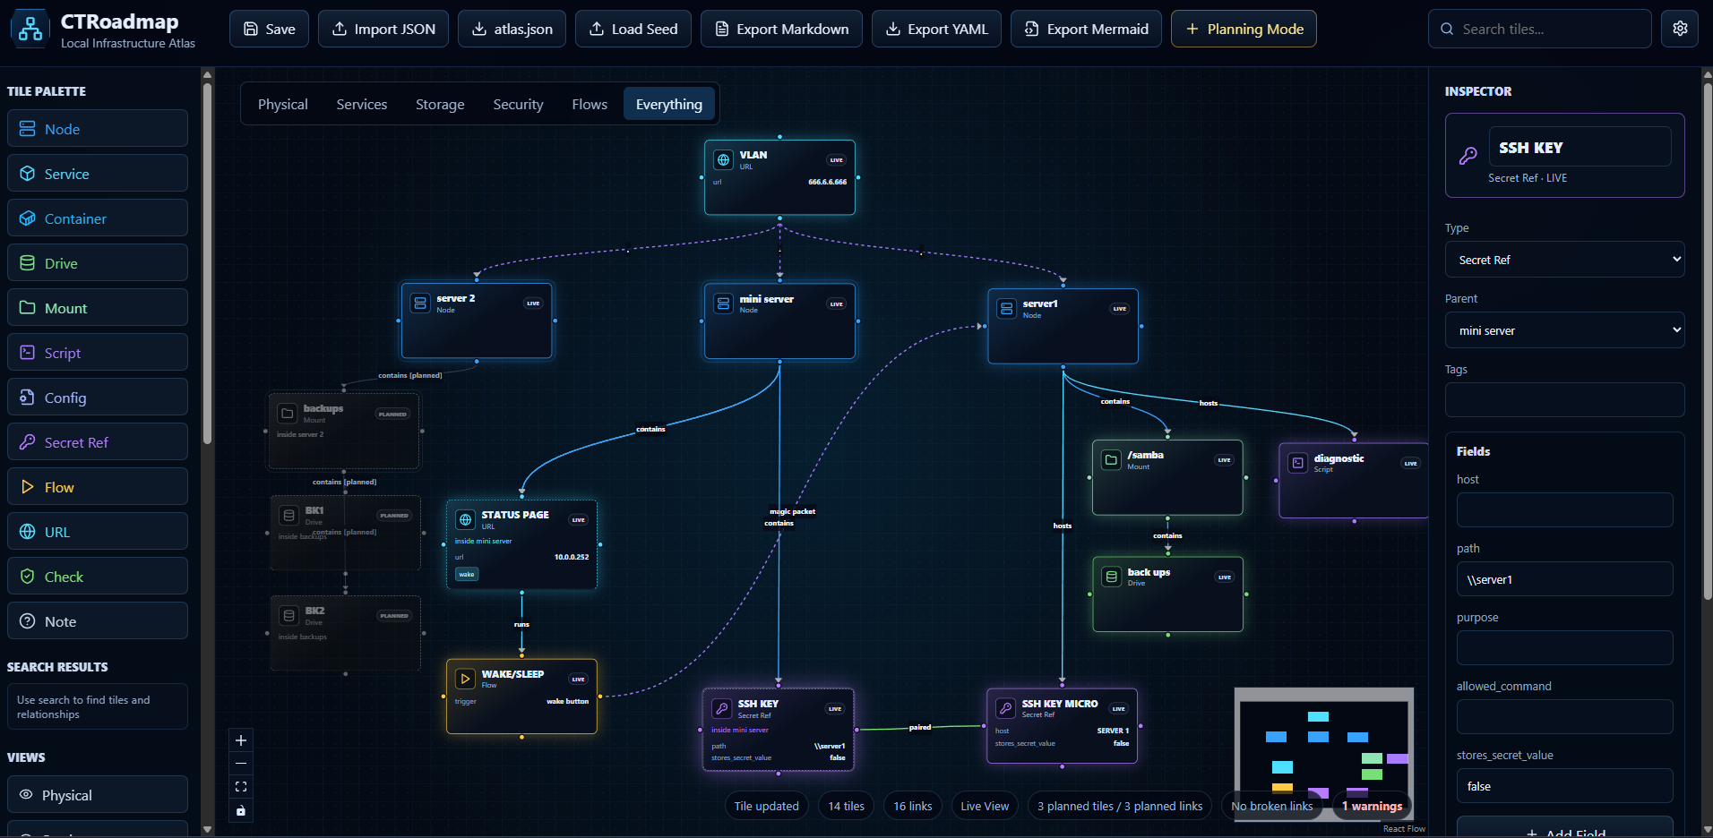
Task: Click the Note question icon in palette
Action: coord(28,621)
